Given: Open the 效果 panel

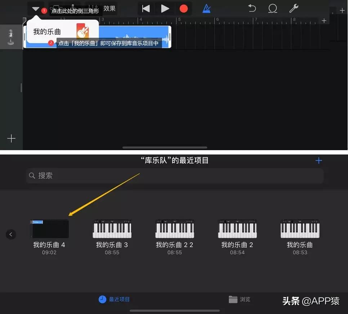Looking at the screenshot, I should click(110, 9).
